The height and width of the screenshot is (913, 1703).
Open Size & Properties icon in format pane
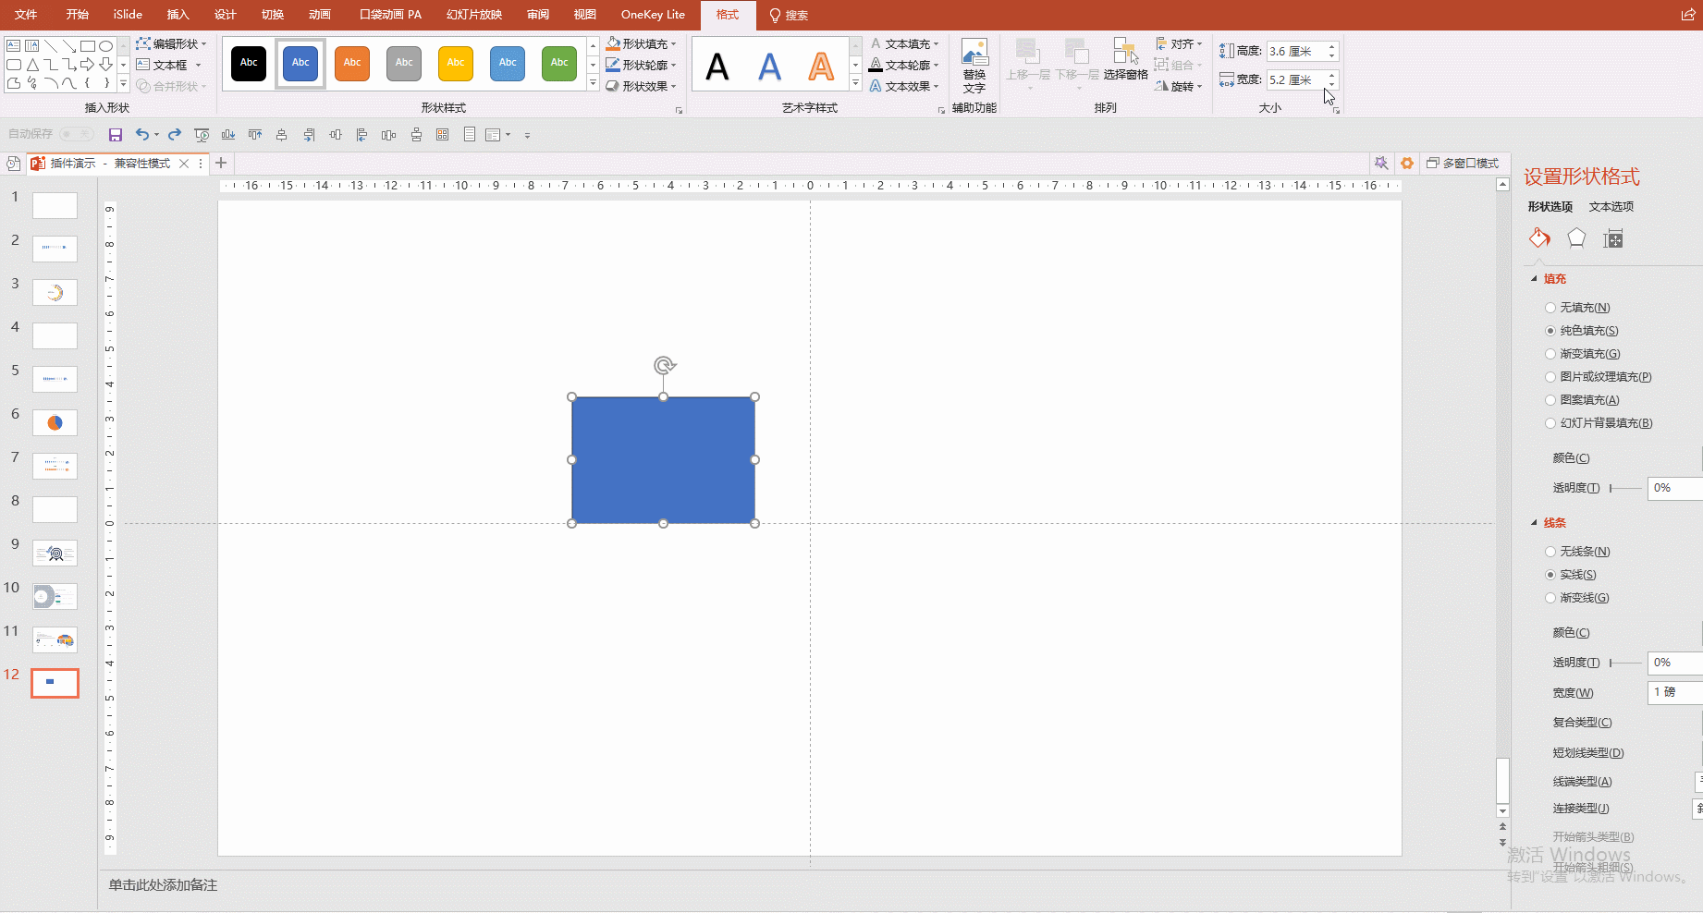1613,239
